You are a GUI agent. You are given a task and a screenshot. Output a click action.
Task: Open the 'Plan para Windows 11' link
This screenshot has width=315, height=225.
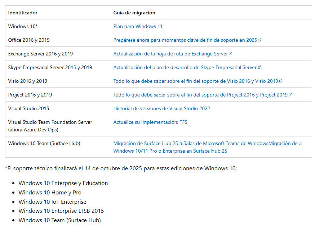pyautogui.click(x=138, y=26)
